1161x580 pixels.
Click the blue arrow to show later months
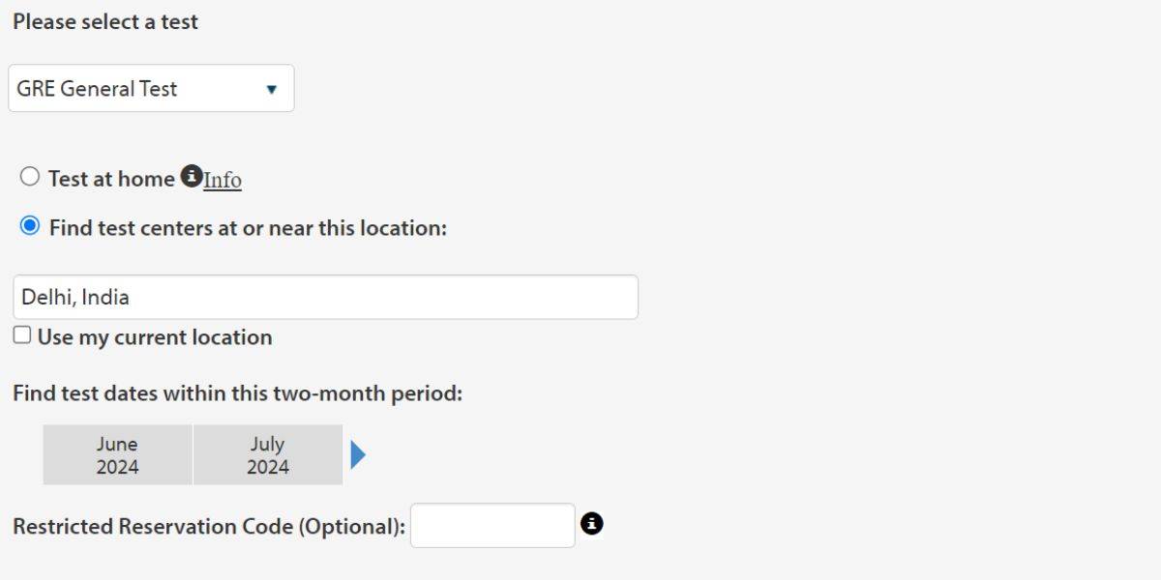(x=358, y=454)
